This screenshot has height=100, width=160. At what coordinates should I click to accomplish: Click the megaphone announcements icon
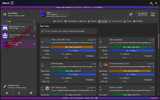[7, 93]
